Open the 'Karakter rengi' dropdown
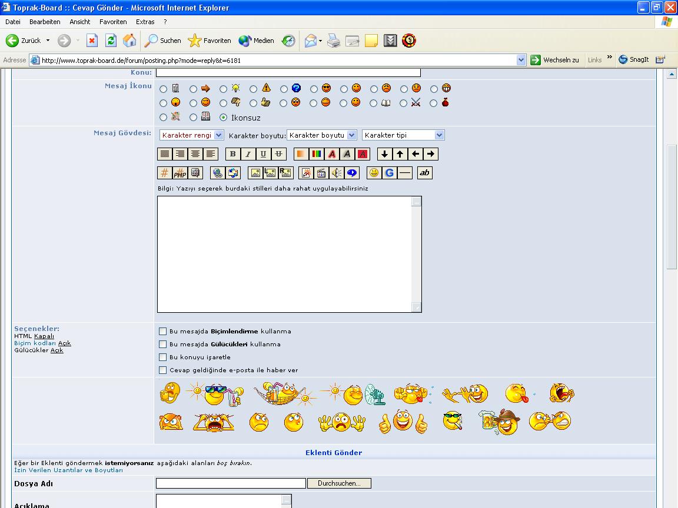678x508 pixels. click(191, 135)
